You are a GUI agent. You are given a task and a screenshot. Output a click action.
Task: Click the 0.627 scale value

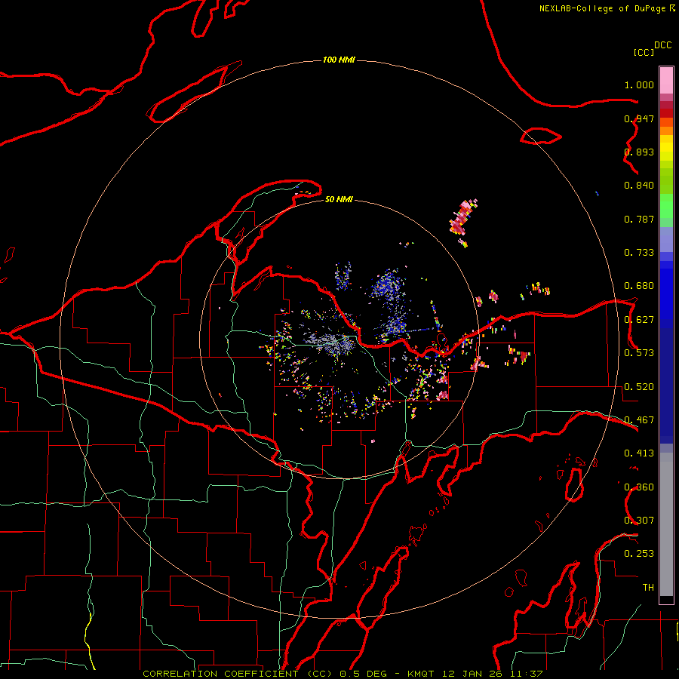tap(639, 320)
